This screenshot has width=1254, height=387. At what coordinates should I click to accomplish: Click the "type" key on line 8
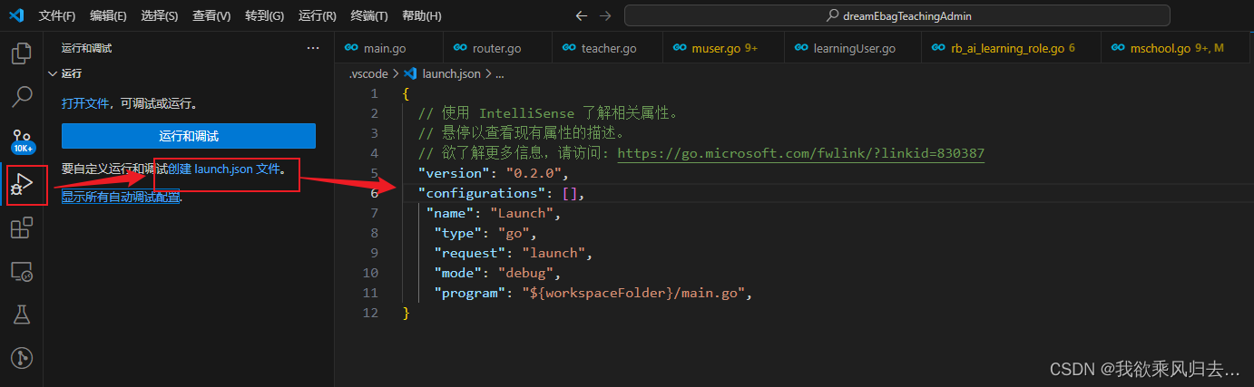click(460, 233)
